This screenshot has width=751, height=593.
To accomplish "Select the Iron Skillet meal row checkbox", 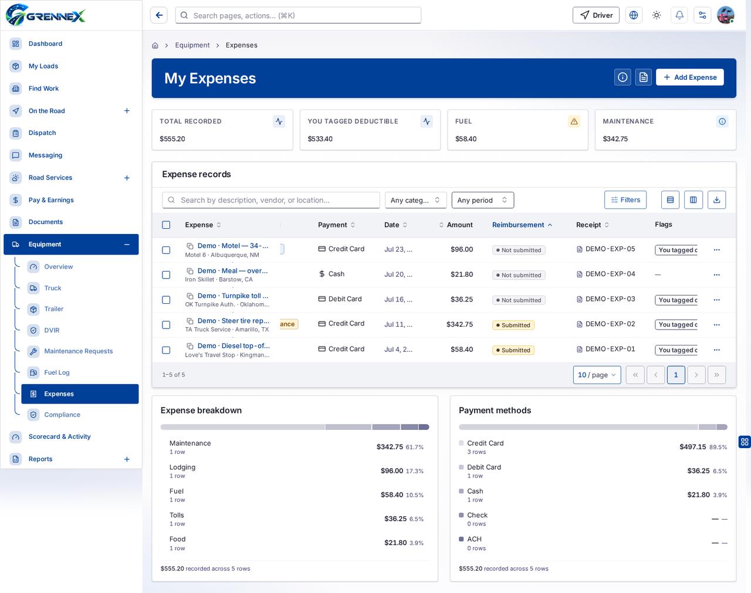I will (166, 275).
